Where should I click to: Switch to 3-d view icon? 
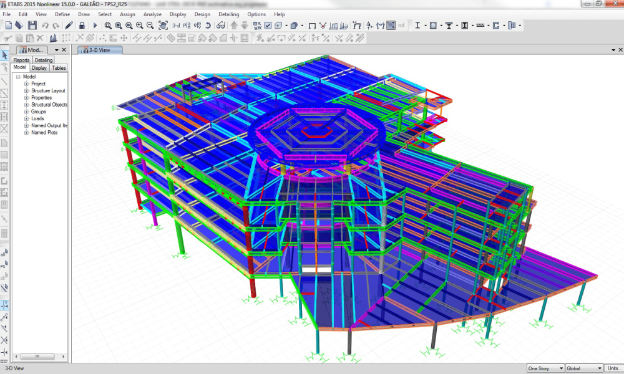tap(176, 26)
